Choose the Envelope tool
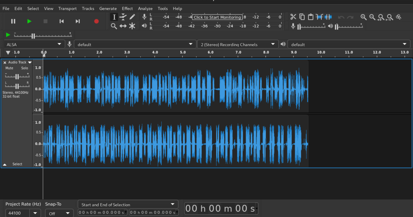 123,17
